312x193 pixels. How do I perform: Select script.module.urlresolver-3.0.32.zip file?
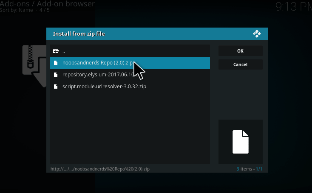click(130, 87)
